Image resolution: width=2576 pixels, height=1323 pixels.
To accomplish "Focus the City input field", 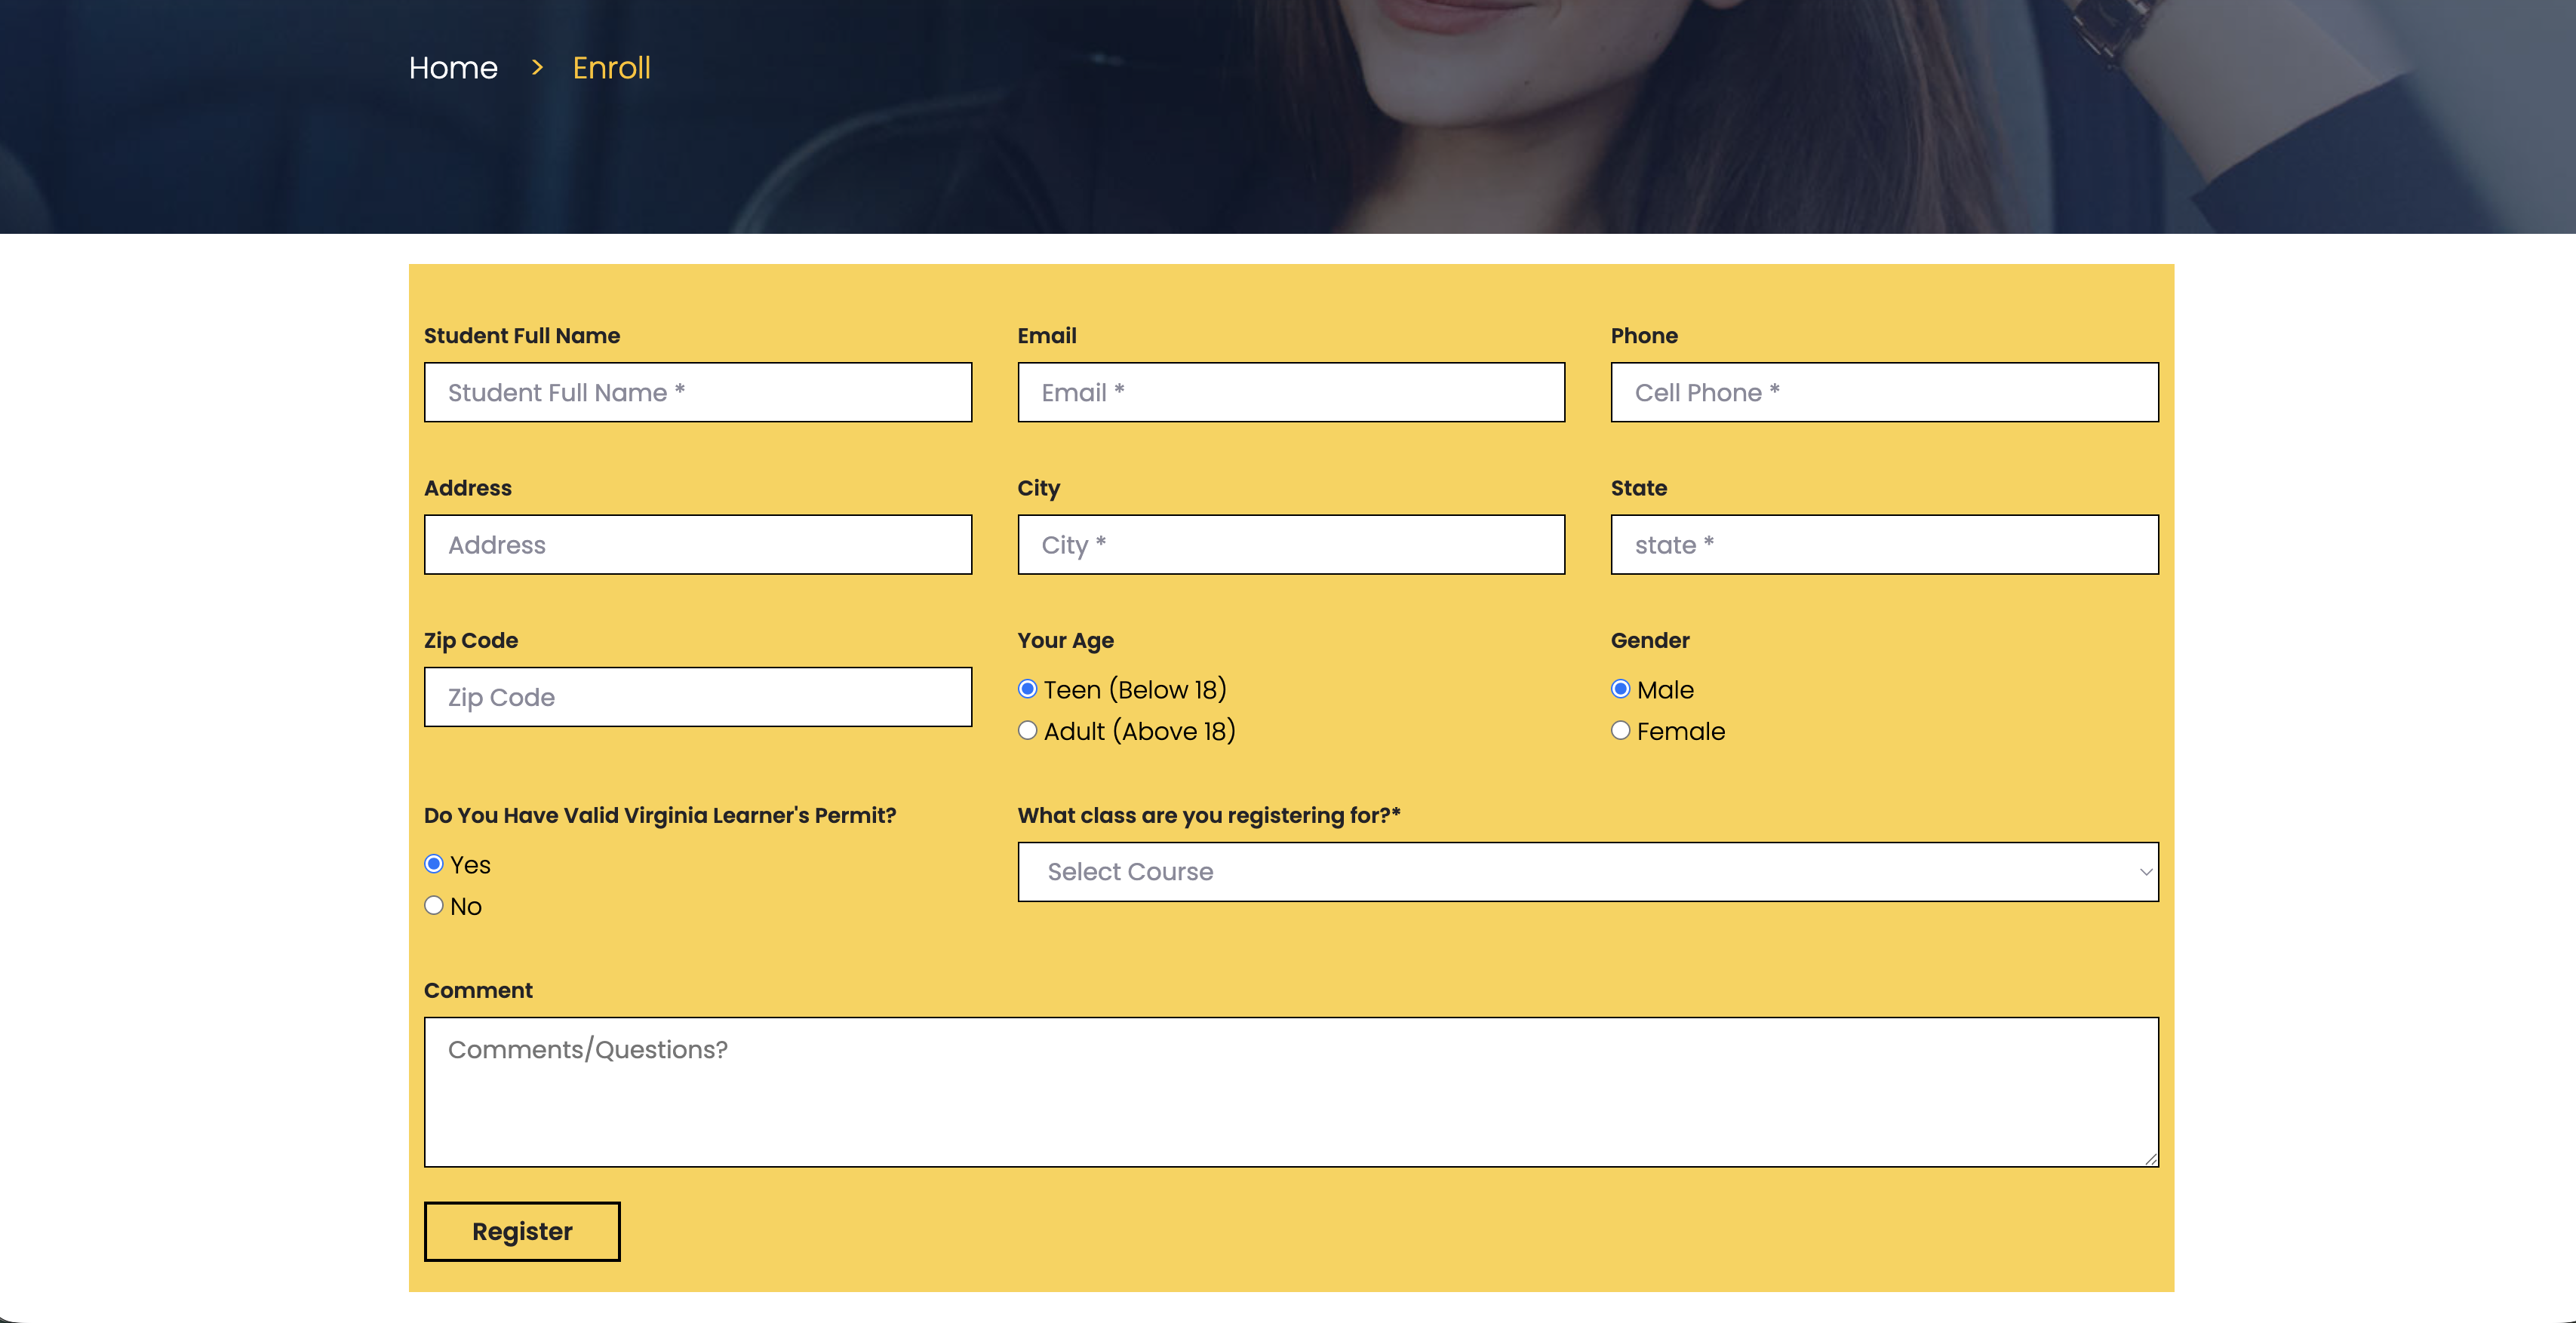I will 1291,545.
